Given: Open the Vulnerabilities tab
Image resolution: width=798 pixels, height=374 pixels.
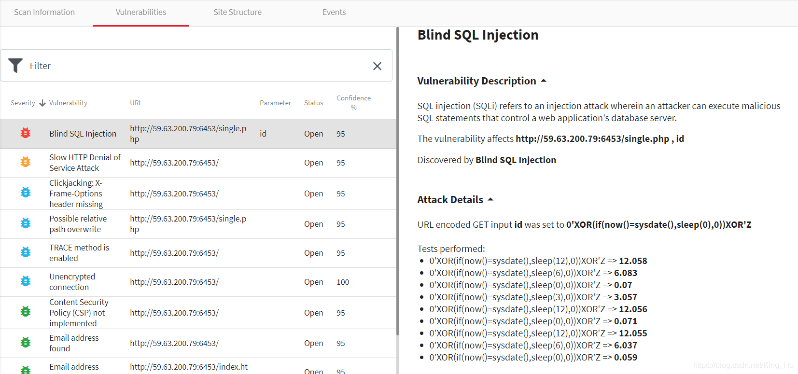Looking at the screenshot, I should click(141, 12).
